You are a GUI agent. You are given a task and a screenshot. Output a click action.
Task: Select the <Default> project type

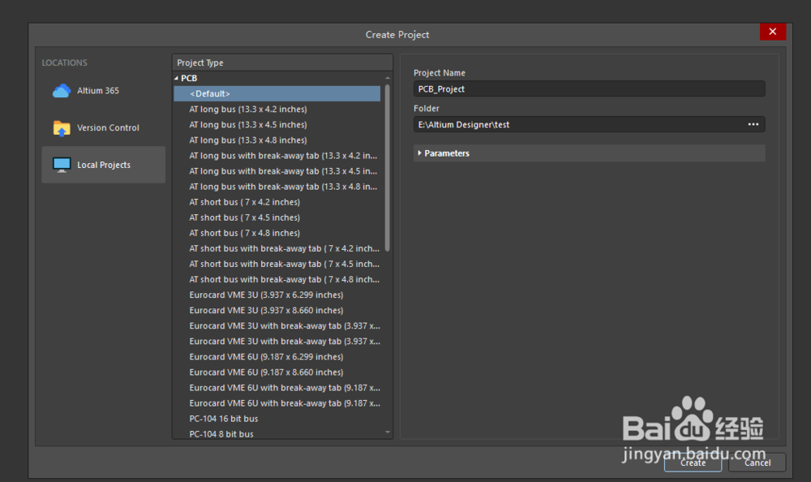pyautogui.click(x=277, y=93)
